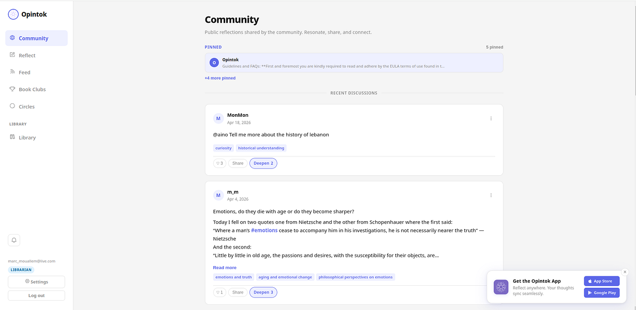Screen dimensions: 636x310
Task: Open options menu on MonMon's post
Action: coord(491,118)
